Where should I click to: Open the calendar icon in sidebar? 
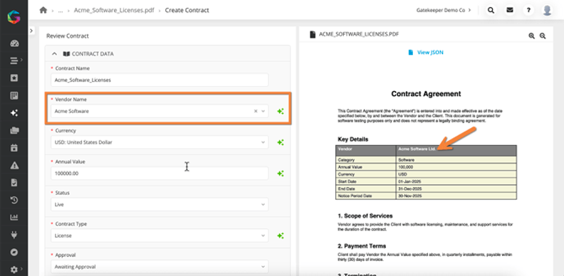14,148
